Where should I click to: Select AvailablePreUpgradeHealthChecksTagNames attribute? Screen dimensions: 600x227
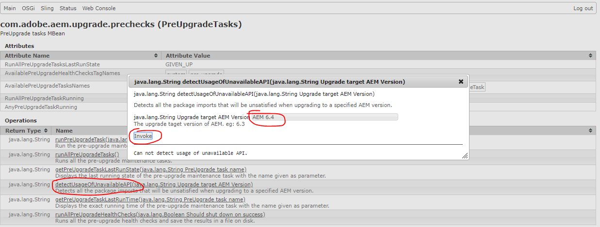(x=62, y=73)
